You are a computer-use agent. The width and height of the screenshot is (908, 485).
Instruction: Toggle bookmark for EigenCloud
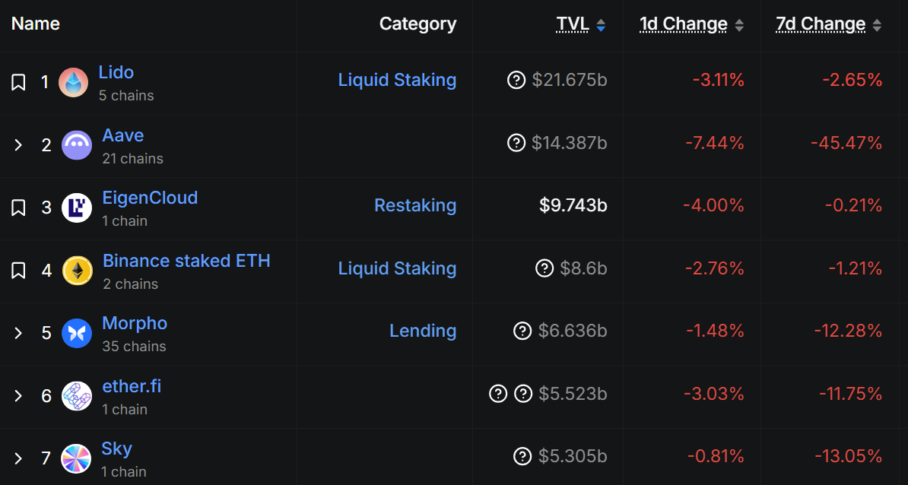18,208
